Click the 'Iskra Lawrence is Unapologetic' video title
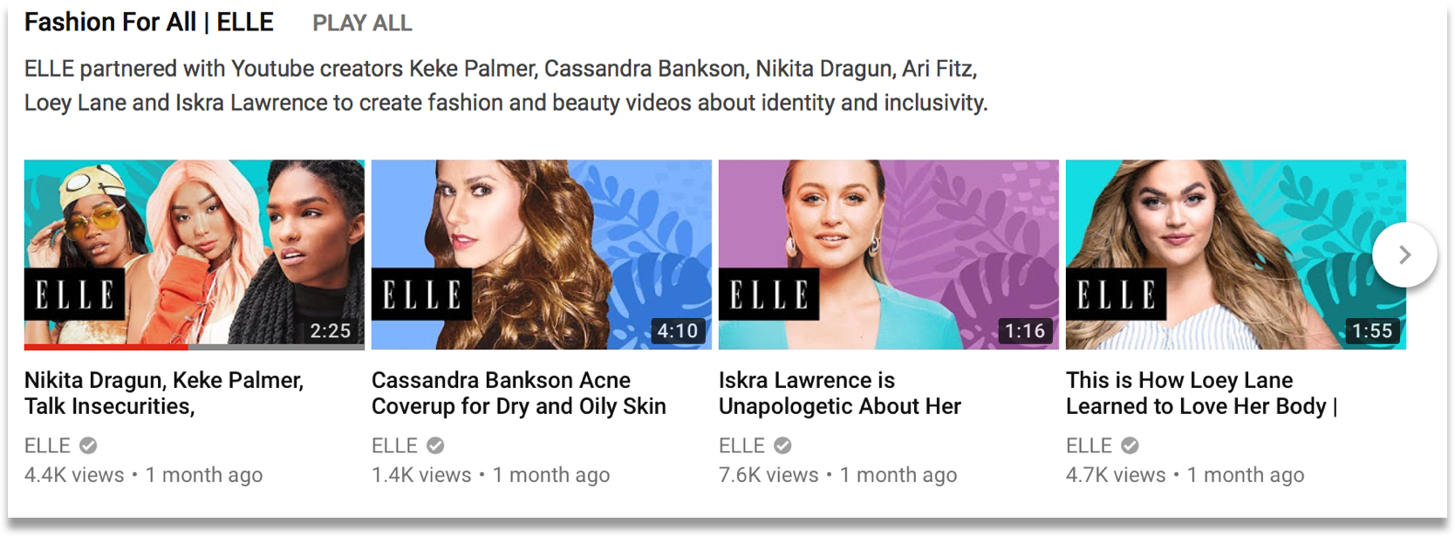 point(839,393)
